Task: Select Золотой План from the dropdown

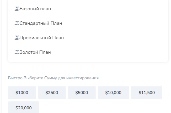Action: [35, 52]
